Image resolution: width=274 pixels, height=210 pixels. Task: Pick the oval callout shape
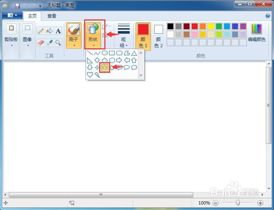[x=127, y=67]
